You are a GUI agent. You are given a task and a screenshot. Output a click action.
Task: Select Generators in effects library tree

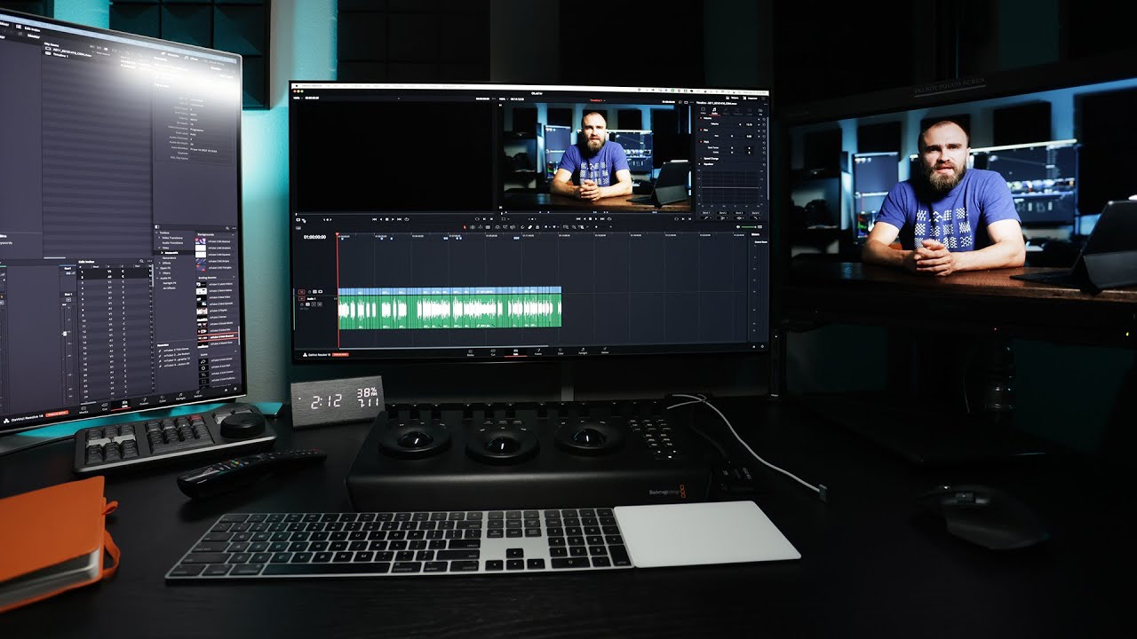tap(169, 258)
